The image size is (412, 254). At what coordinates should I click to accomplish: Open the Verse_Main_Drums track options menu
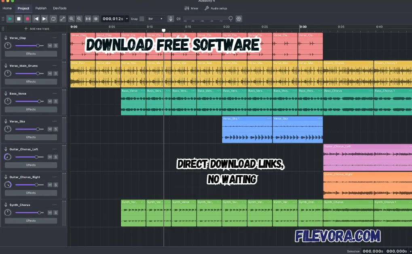[55, 65]
